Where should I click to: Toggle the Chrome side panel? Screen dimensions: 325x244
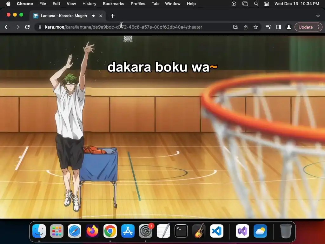click(278, 27)
